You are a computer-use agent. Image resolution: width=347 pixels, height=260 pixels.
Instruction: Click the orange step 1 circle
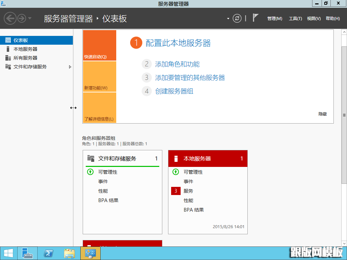[136, 43]
